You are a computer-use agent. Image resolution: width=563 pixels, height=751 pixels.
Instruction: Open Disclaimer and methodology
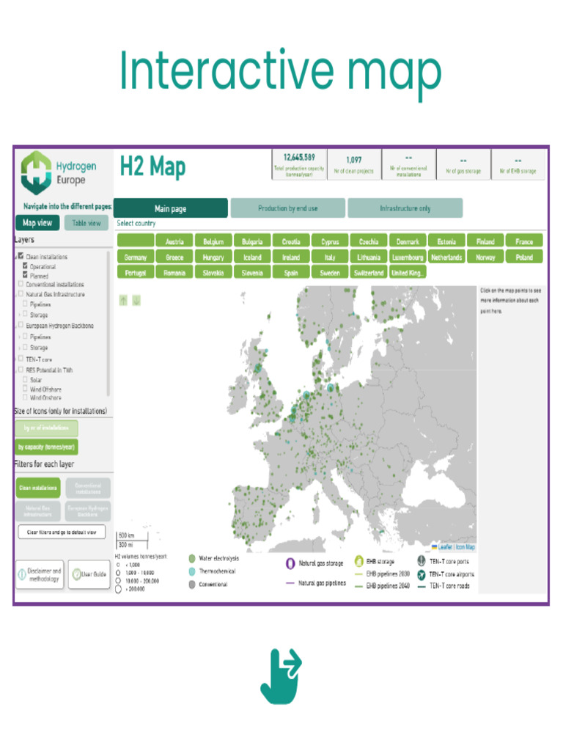click(40, 574)
